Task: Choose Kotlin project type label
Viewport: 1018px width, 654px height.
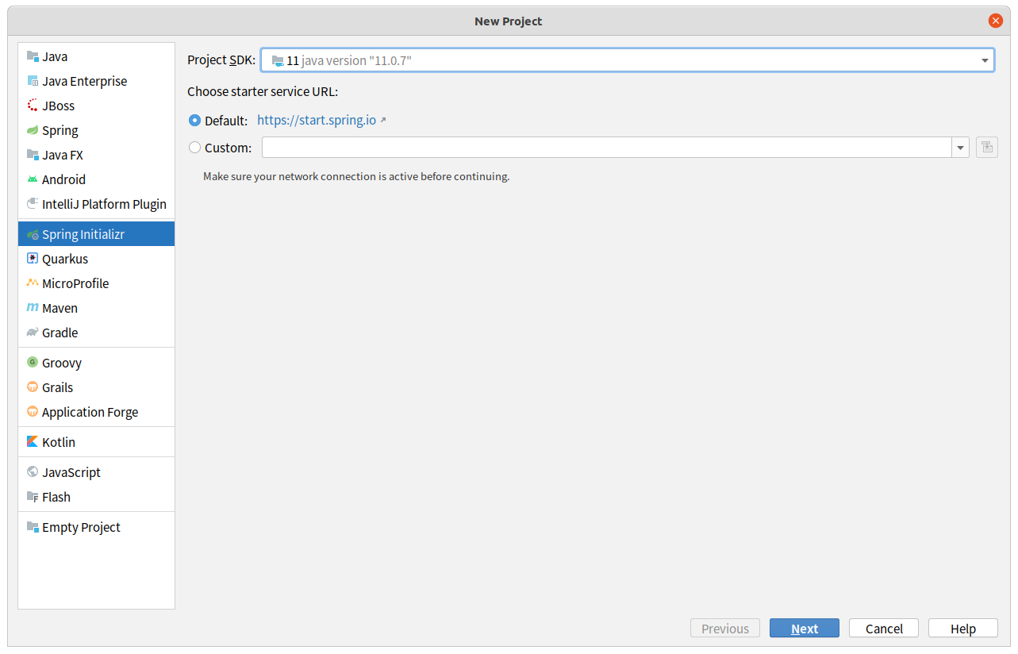Action: (x=59, y=442)
